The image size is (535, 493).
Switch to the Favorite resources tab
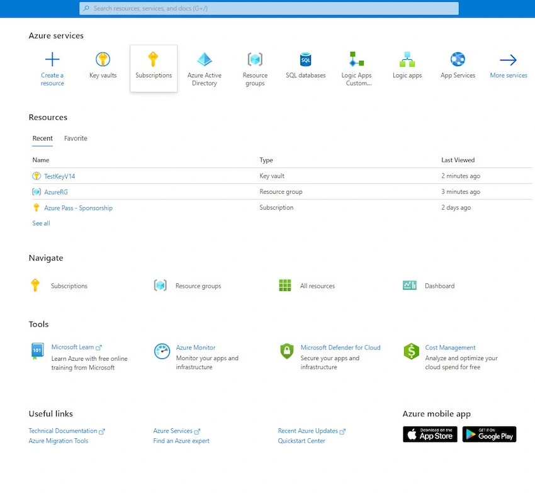pyautogui.click(x=76, y=139)
